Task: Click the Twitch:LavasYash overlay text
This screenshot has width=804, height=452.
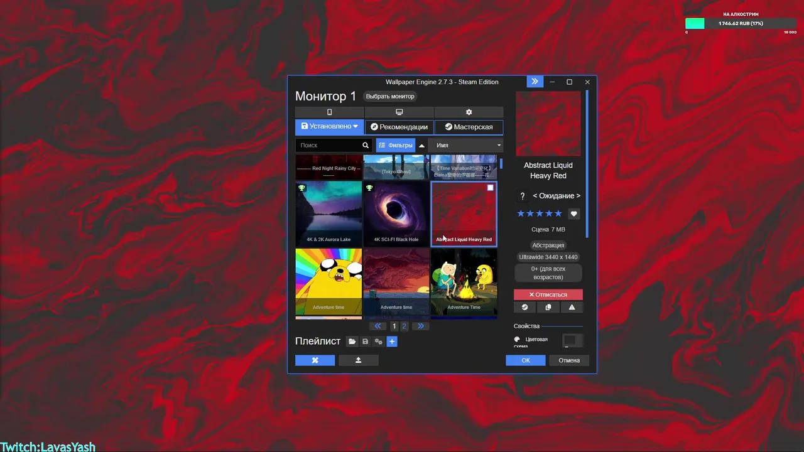Action: pyautogui.click(x=48, y=446)
